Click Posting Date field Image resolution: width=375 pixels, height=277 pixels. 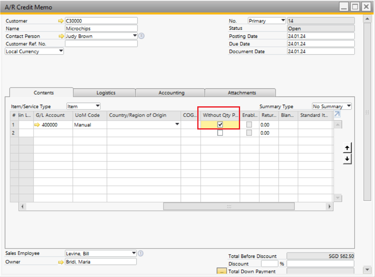(321, 36)
